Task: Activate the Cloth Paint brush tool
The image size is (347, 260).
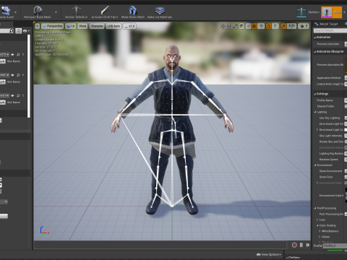Action: pos(105,10)
